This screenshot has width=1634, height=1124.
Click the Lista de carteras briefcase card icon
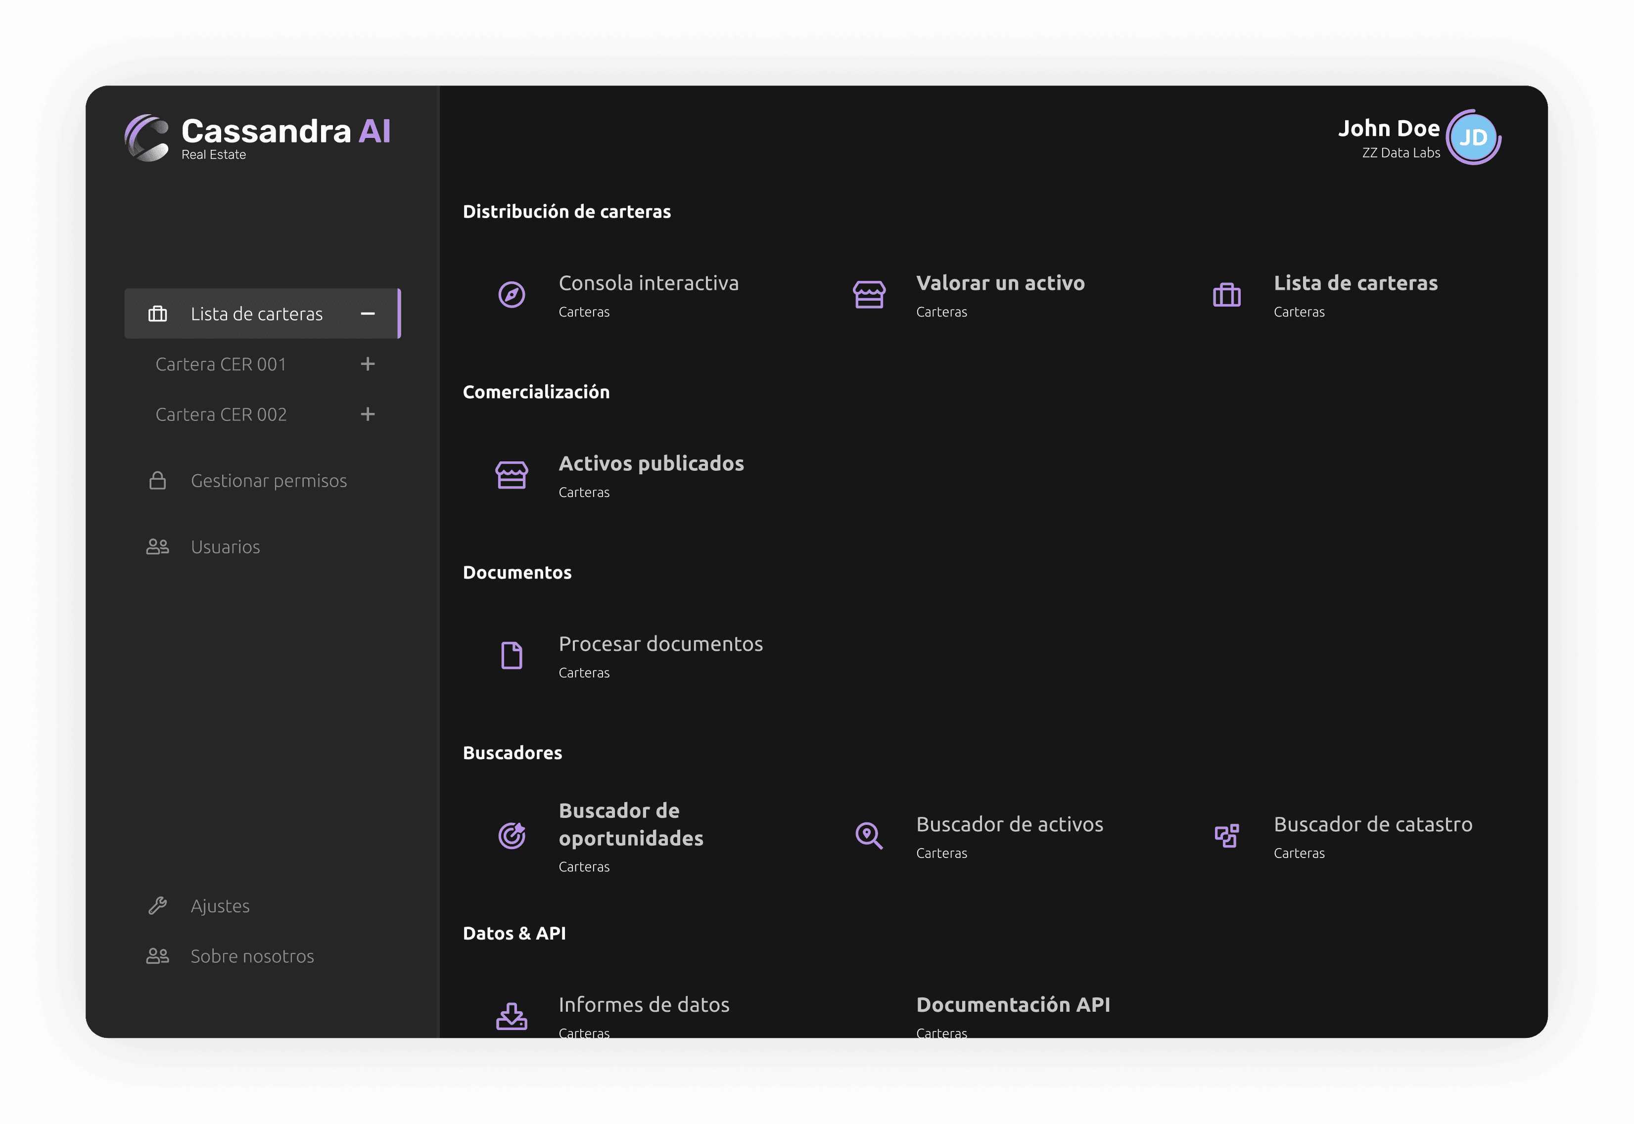(x=1226, y=294)
